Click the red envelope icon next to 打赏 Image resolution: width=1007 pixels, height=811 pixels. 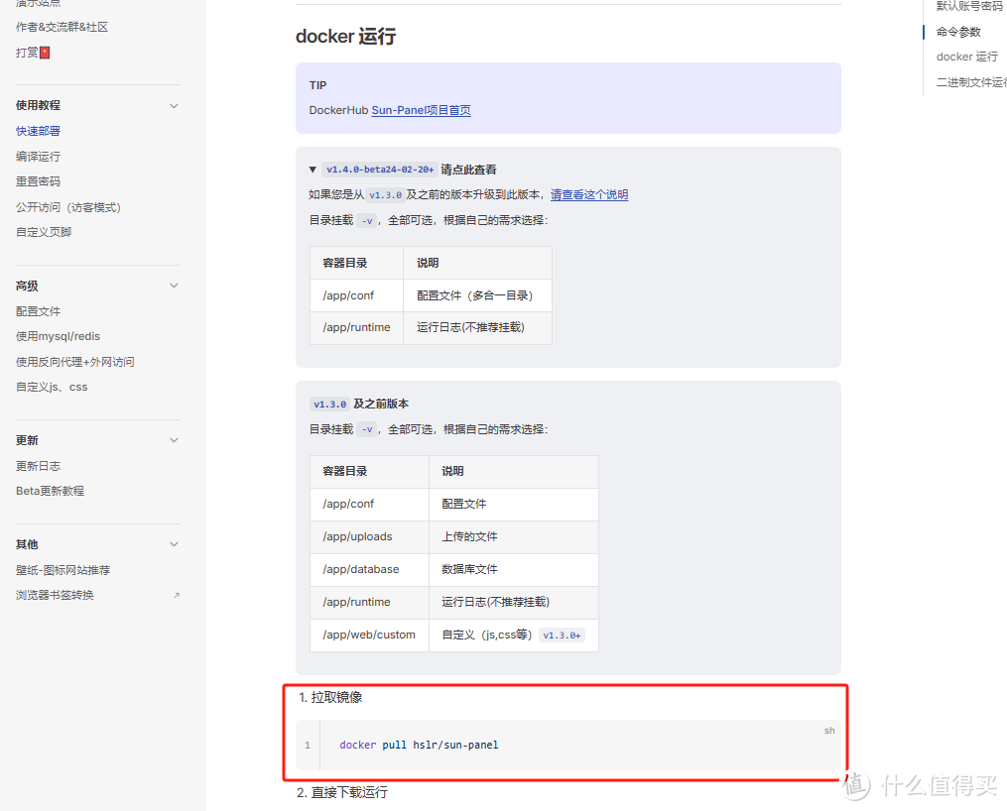click(x=45, y=53)
